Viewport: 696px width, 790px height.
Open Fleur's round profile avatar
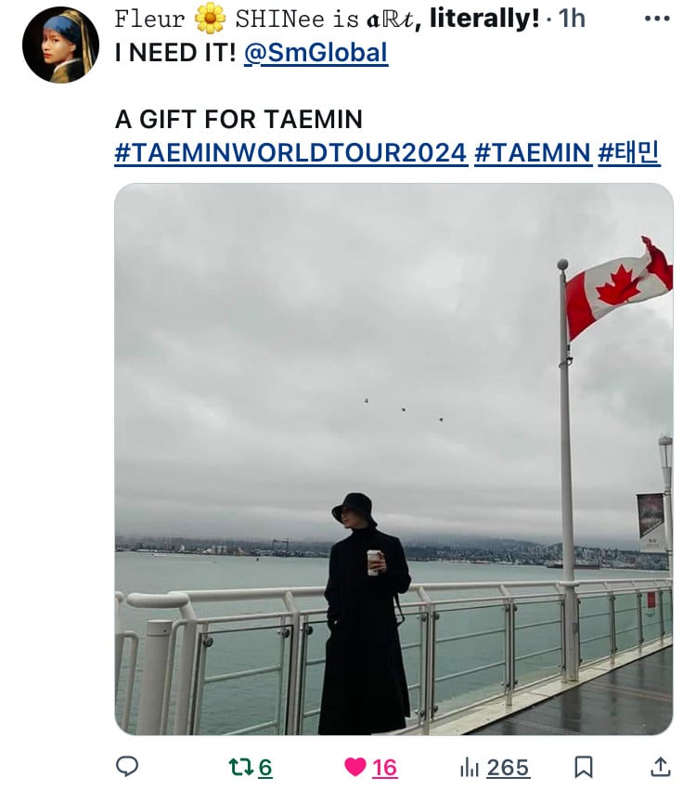pyautogui.click(x=61, y=45)
